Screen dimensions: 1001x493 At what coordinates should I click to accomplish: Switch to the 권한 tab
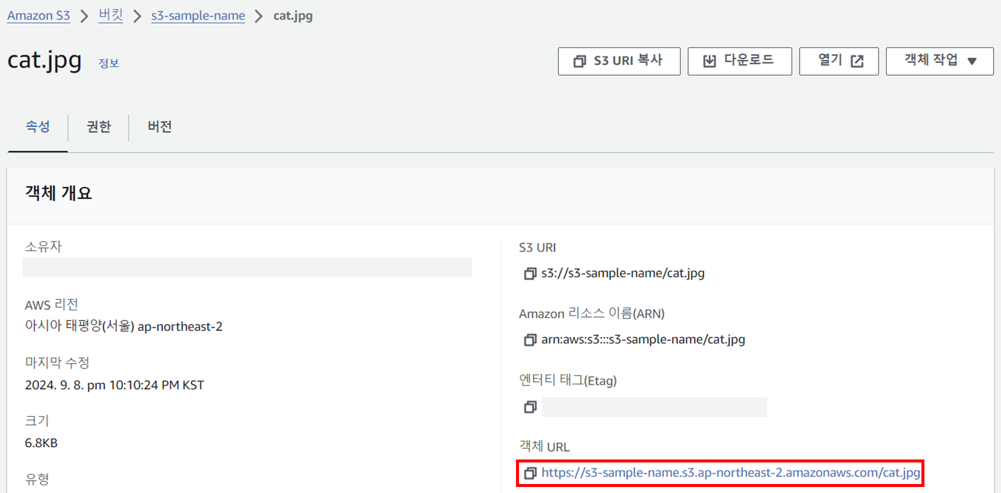[x=99, y=127]
